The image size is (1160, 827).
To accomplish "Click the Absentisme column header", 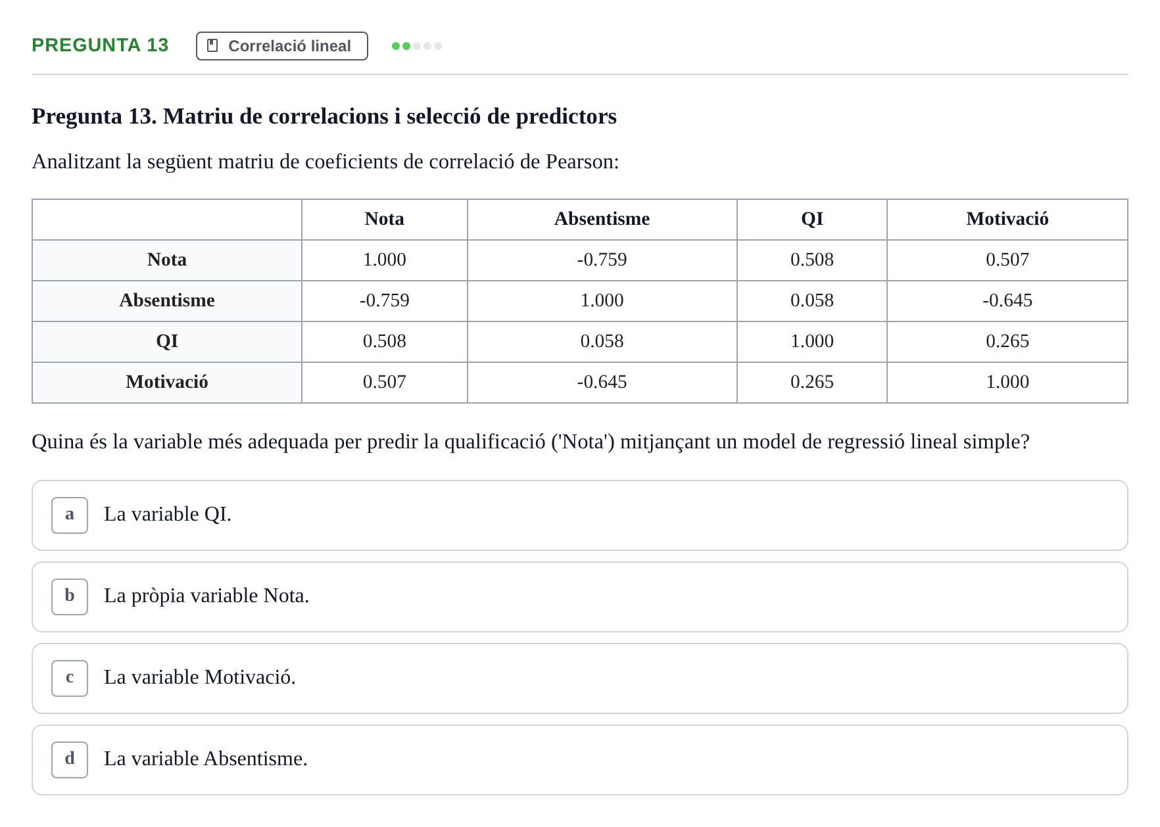I will click(x=602, y=220).
